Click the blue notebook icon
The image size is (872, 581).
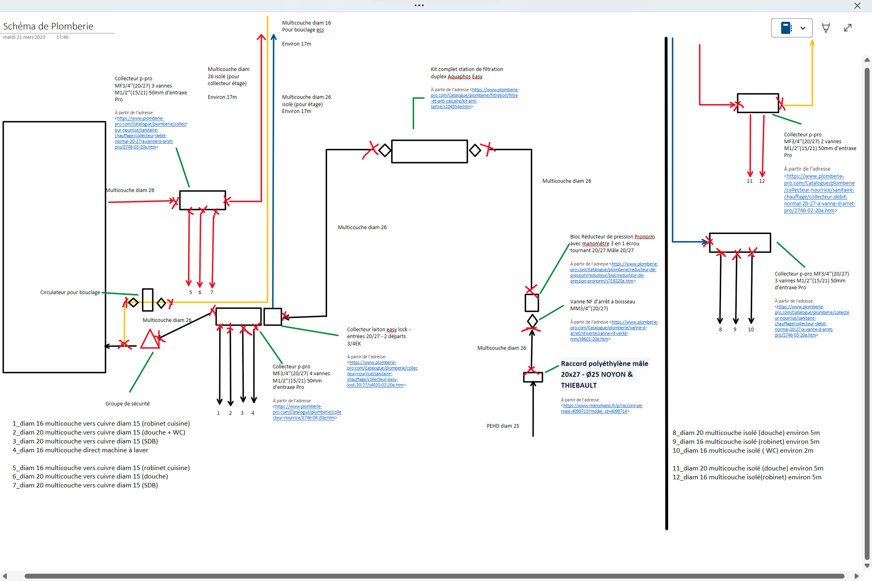click(x=786, y=28)
